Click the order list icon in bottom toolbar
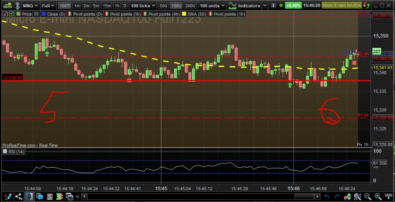 pyautogui.click(x=50, y=196)
